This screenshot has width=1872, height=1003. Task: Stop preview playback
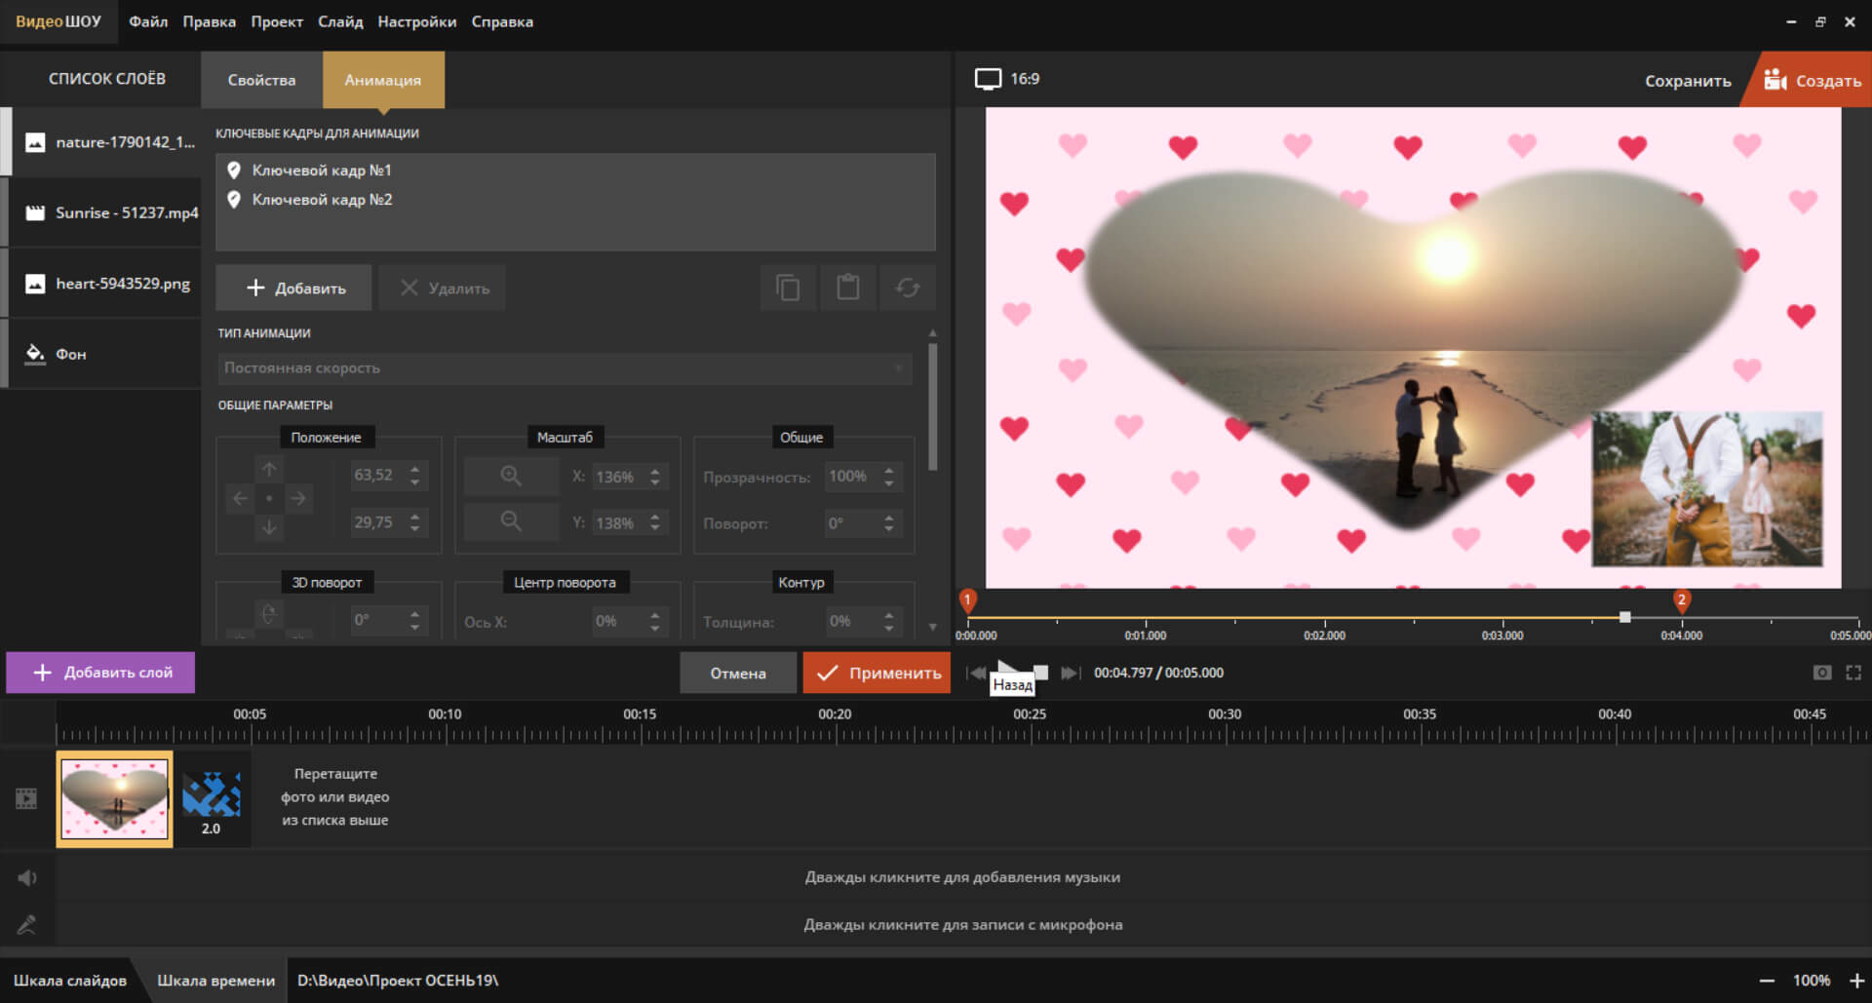1040,673
